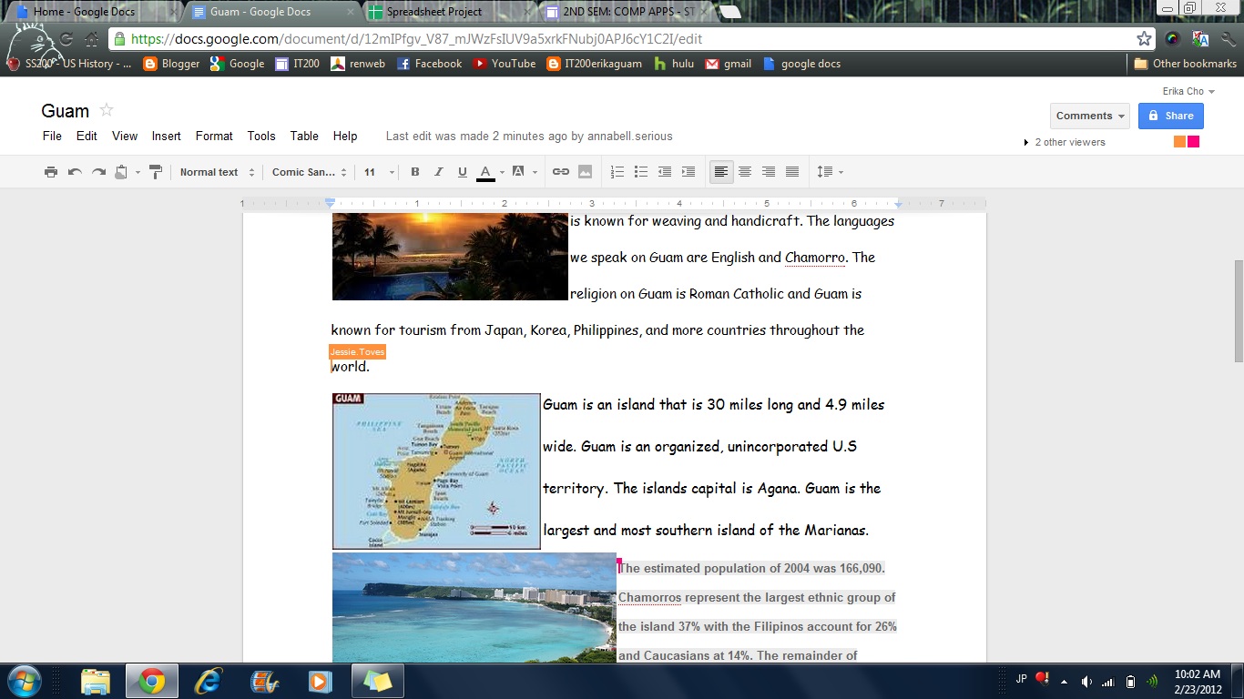The width and height of the screenshot is (1244, 699).
Task: Click the blue Share button
Action: [x=1171, y=116]
